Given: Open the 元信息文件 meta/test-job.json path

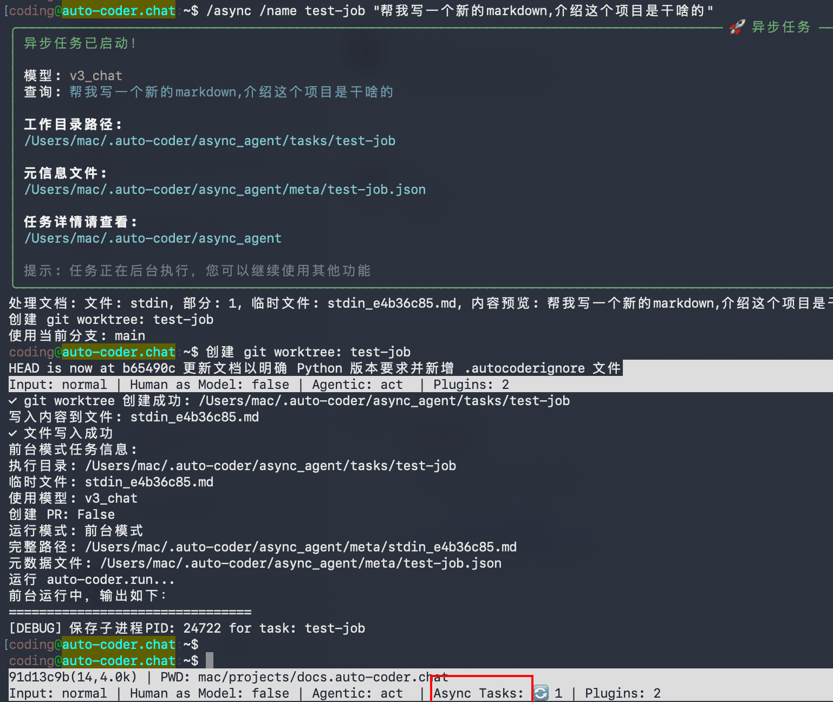Looking at the screenshot, I should [225, 190].
